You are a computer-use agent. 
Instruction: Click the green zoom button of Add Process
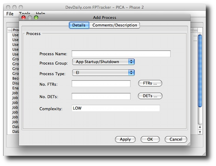coord(36,18)
